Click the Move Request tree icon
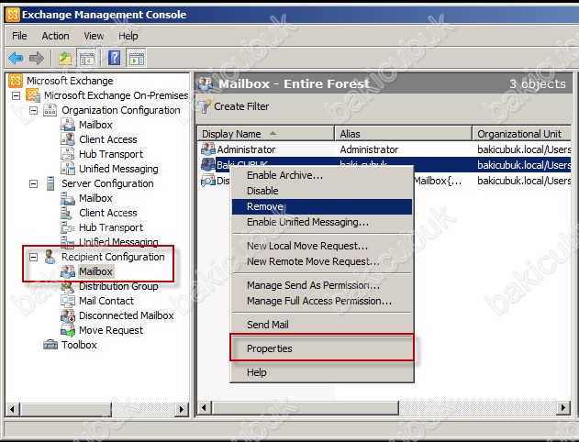This screenshot has width=579, height=442. [x=68, y=330]
